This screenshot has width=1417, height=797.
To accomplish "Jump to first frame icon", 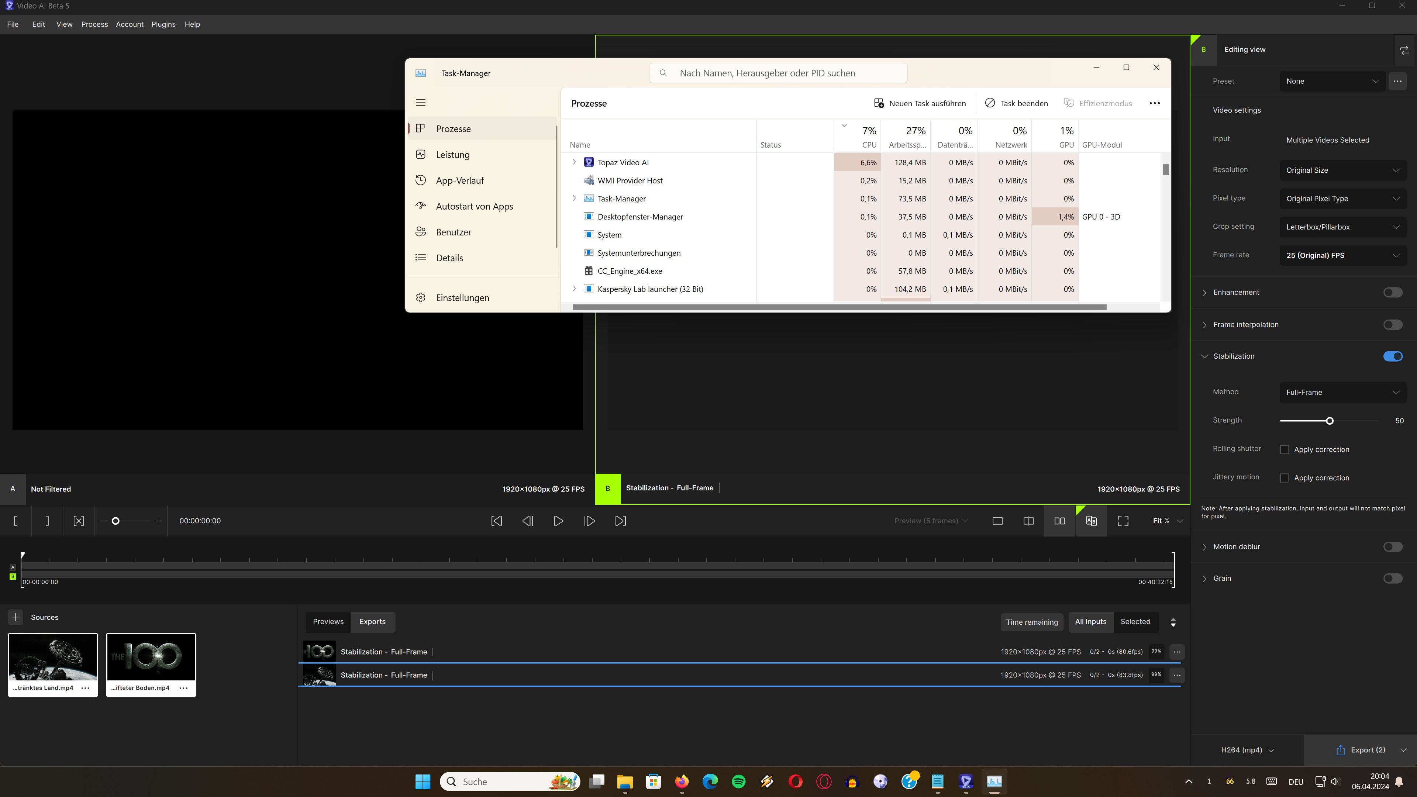I will coord(496,521).
